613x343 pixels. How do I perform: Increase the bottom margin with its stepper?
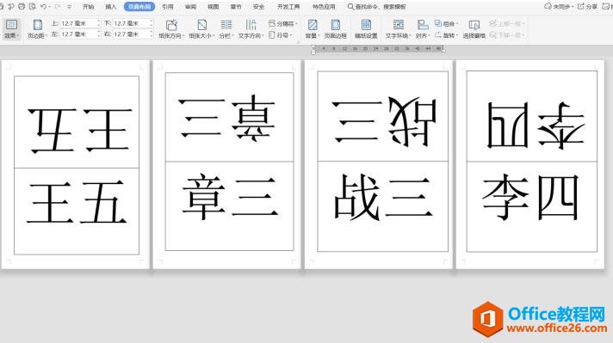coord(152,21)
